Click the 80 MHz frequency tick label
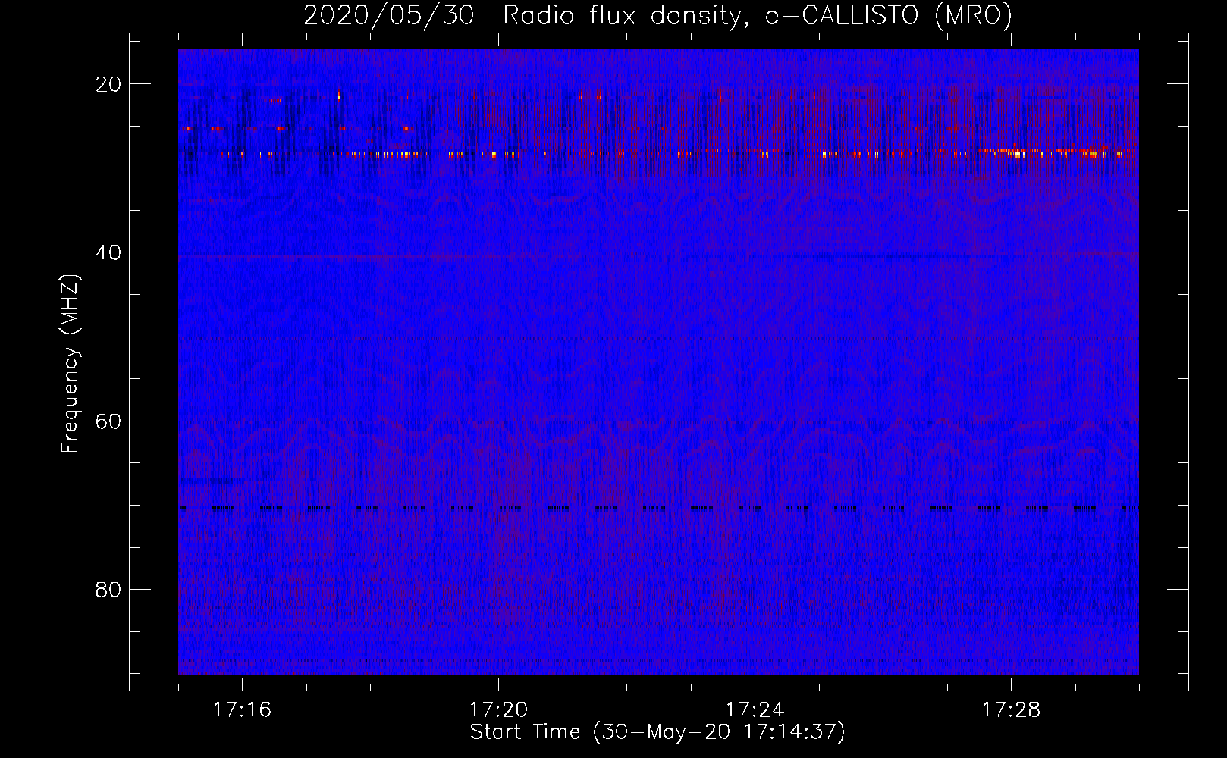Screen dimensions: 1227x758 108,589
